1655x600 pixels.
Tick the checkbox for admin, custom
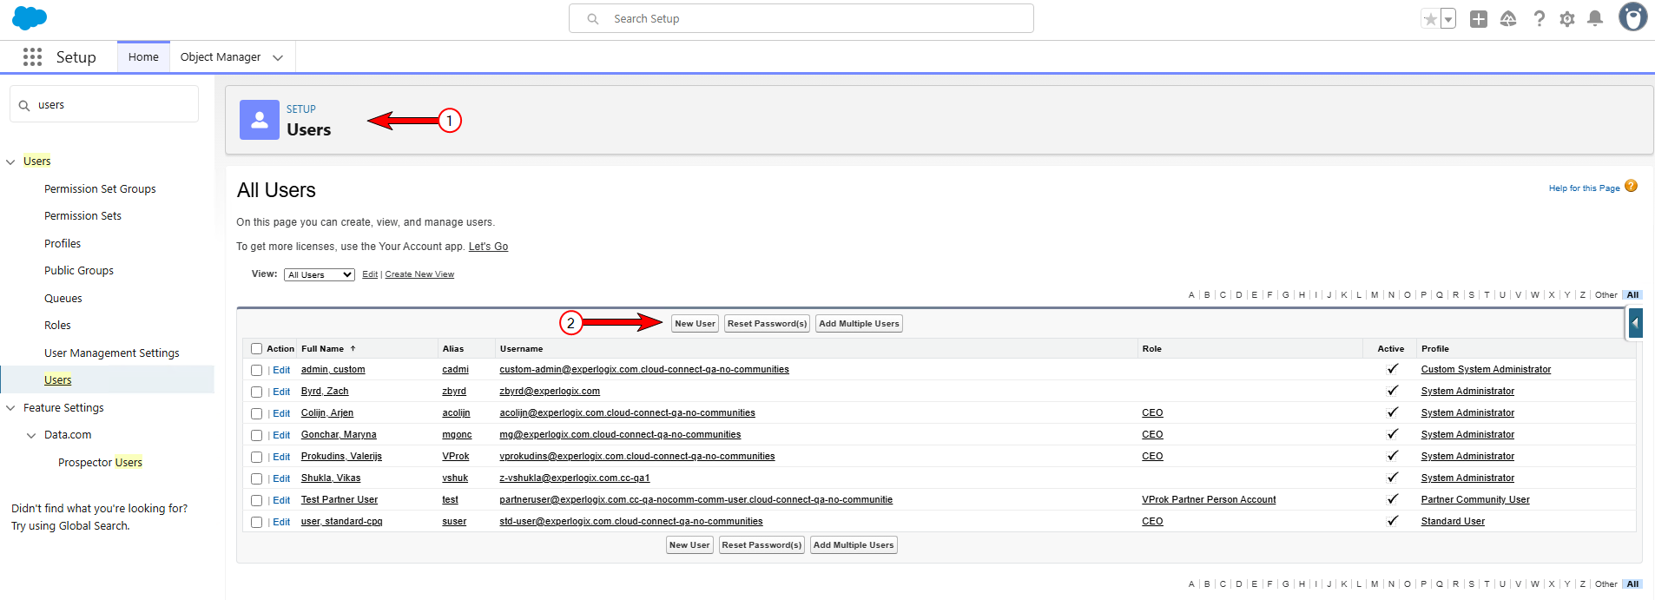tap(256, 370)
